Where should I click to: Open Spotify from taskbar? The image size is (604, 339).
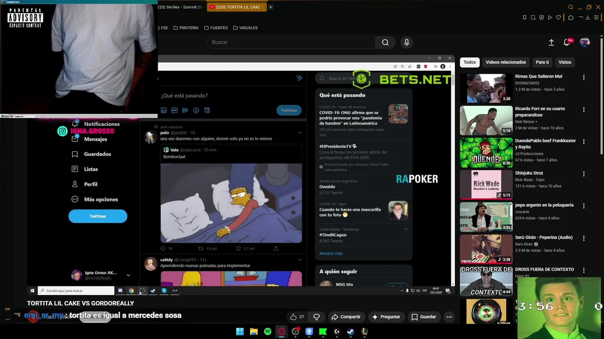[268, 331]
